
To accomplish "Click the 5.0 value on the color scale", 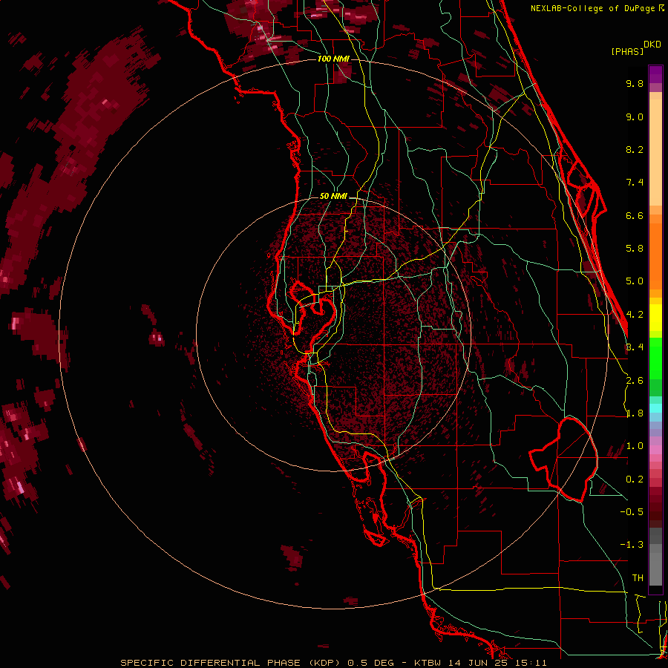I will pyautogui.click(x=635, y=281).
